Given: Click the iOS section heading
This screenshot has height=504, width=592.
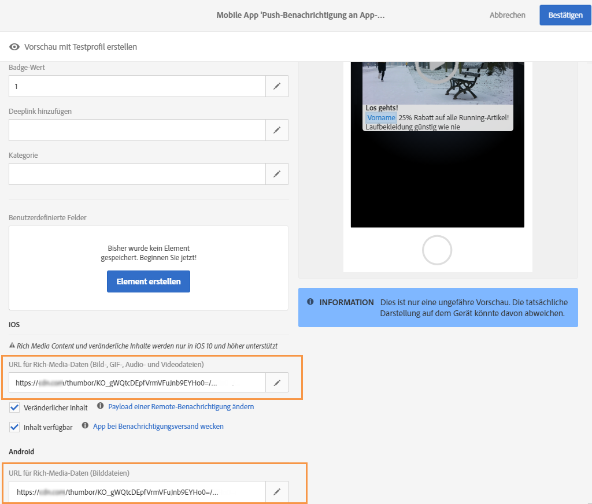Looking at the screenshot, I should (x=14, y=325).
